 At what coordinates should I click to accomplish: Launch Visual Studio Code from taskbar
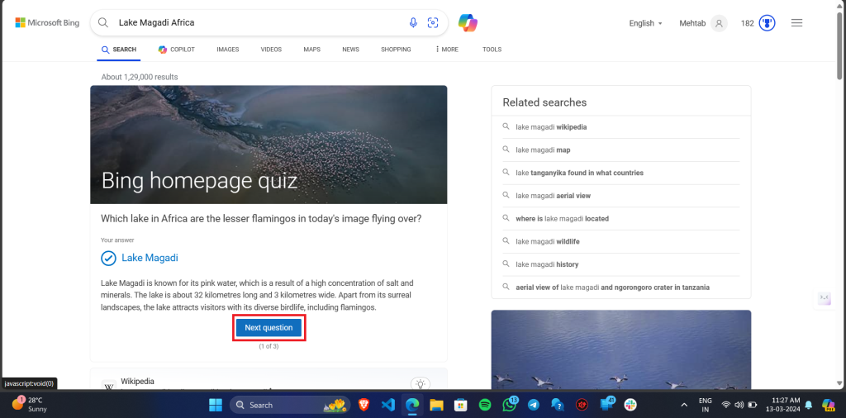388,405
